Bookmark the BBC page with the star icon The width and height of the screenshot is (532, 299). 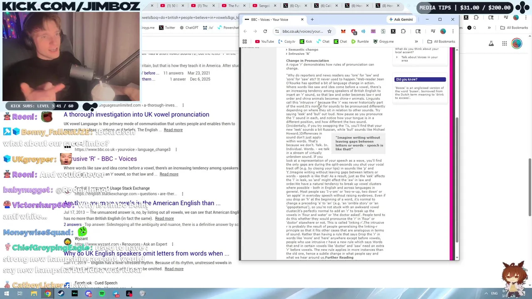pyautogui.click(x=329, y=31)
